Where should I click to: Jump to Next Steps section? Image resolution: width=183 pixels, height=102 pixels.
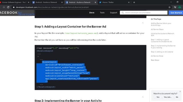click(155, 60)
